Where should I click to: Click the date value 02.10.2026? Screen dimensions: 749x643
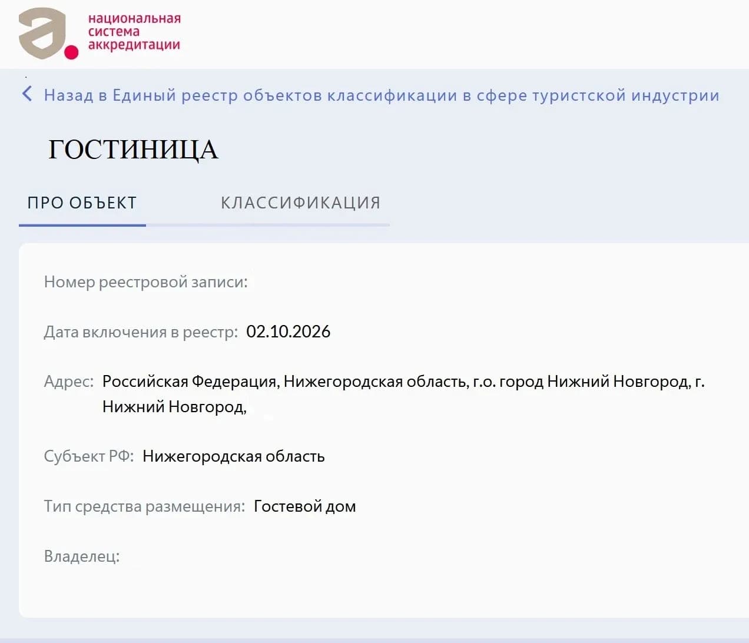pyautogui.click(x=289, y=332)
